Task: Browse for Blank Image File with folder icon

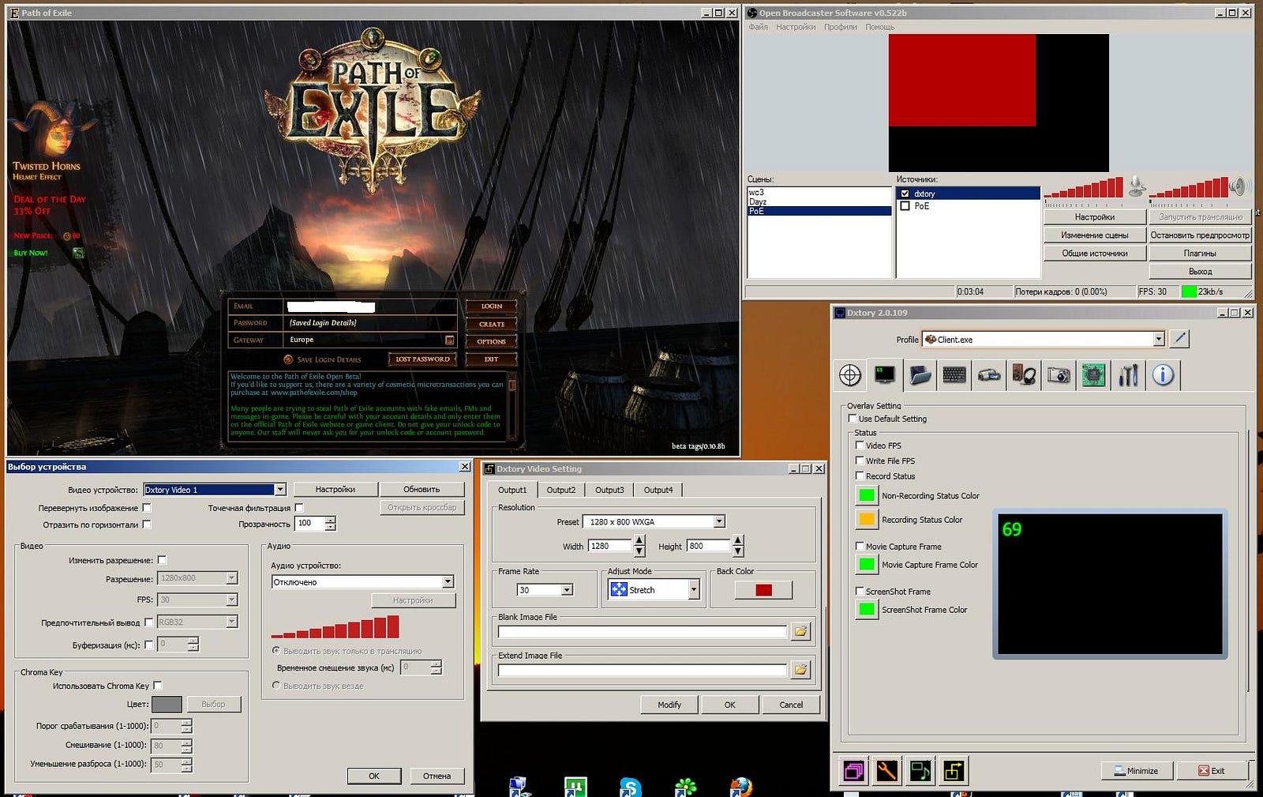Action: tap(800, 631)
